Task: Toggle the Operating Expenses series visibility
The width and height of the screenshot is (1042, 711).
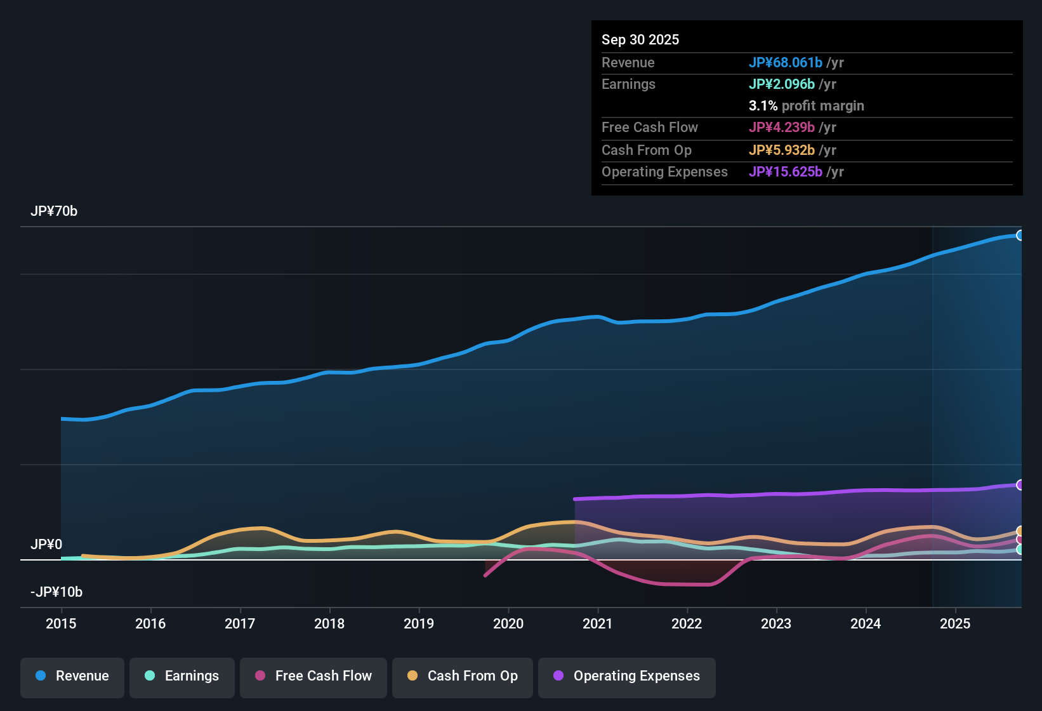Action: [626, 676]
